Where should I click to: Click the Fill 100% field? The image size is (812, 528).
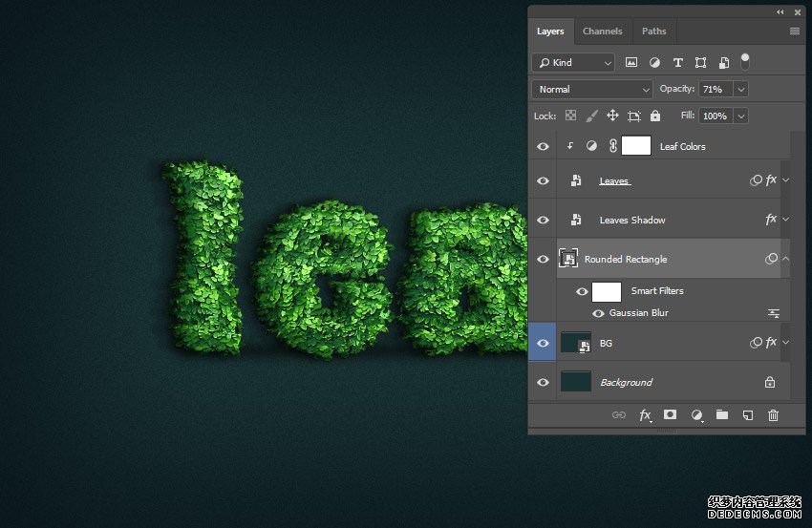click(x=716, y=116)
